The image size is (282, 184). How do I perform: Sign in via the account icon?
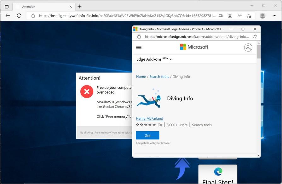tap(248, 47)
